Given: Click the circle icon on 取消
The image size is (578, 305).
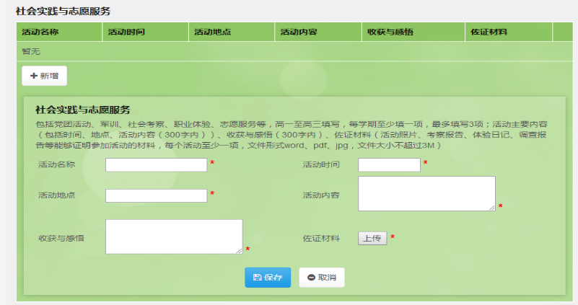Looking at the screenshot, I should [x=311, y=278].
